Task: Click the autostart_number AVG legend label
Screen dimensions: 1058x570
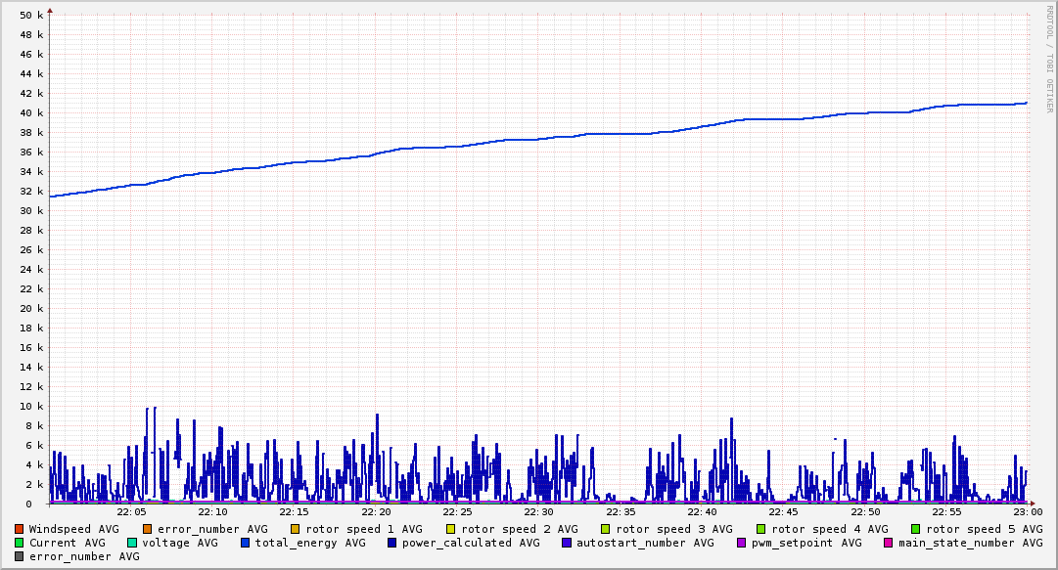Action: point(645,543)
